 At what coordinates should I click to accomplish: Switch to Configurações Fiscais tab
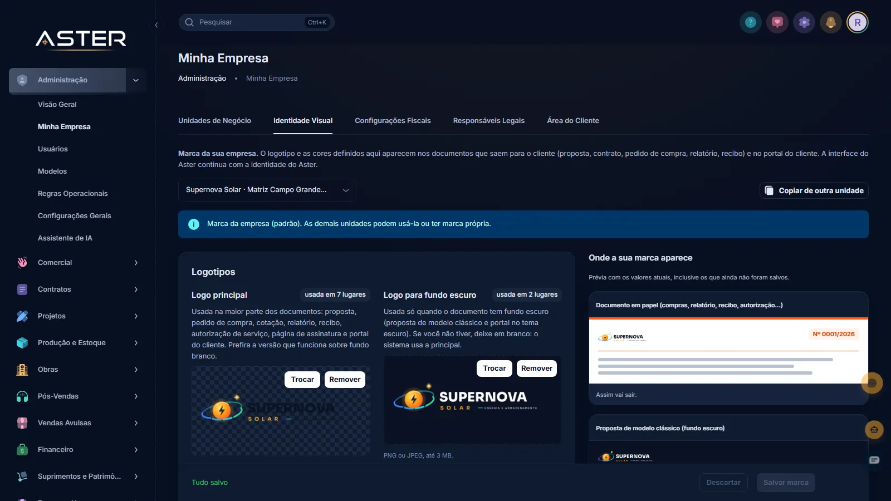click(393, 121)
